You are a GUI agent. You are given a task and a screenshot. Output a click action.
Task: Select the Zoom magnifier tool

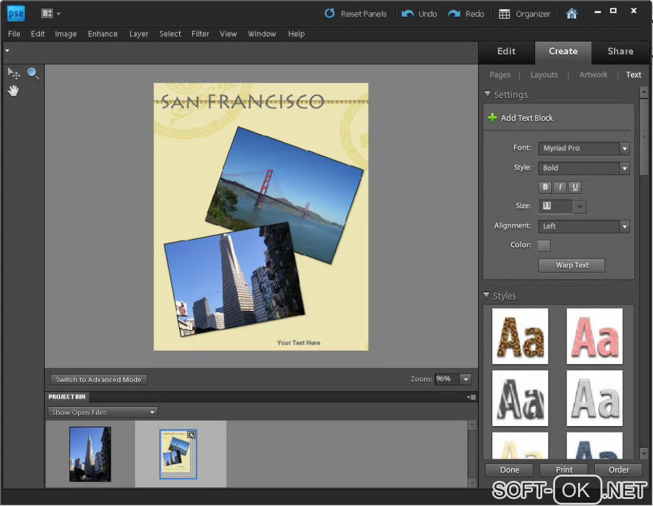tap(33, 74)
